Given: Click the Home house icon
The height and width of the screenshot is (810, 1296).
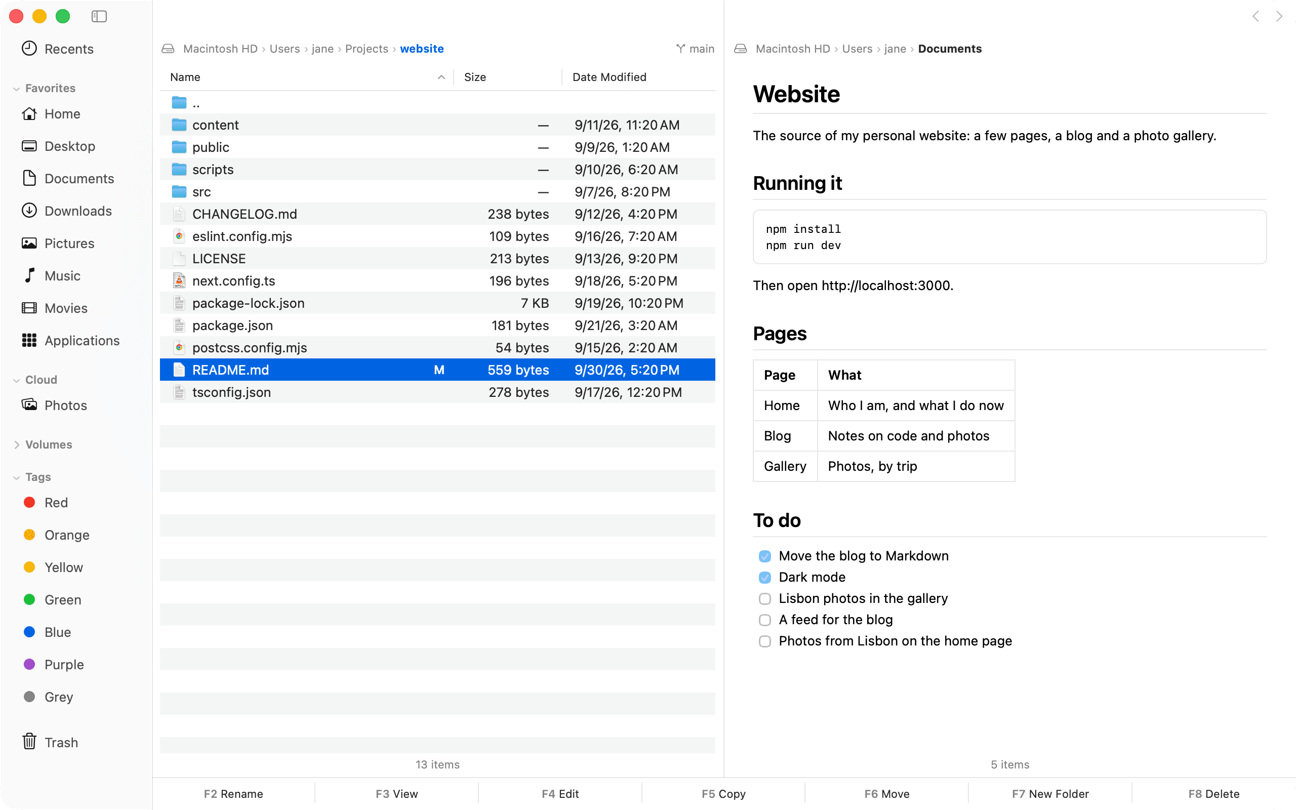Looking at the screenshot, I should coord(29,113).
